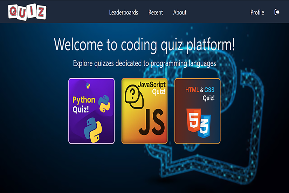This screenshot has height=193, width=289.
Task: Click the QUIZ logo in the navbar
Action: pos(27,12)
